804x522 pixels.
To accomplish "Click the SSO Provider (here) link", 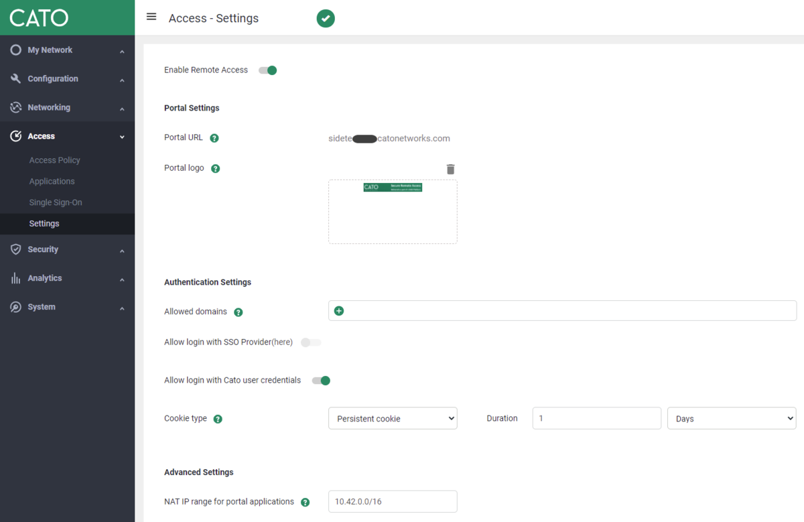I will point(282,342).
